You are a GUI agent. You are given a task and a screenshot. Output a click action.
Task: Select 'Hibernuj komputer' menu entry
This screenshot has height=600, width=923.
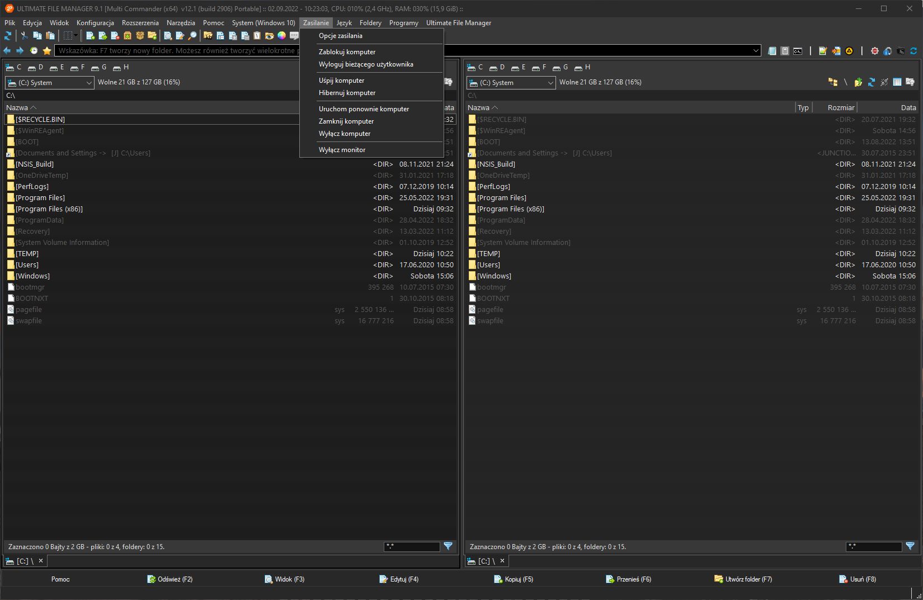[371, 93]
